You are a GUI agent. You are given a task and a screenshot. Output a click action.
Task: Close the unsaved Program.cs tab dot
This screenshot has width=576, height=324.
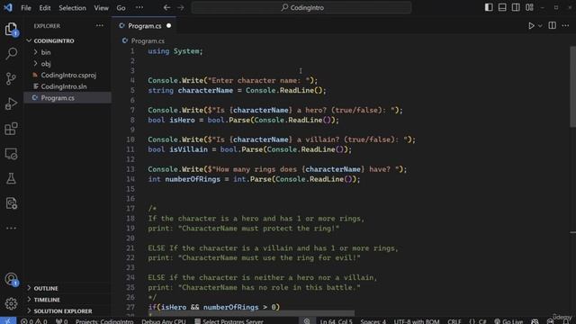click(x=168, y=26)
